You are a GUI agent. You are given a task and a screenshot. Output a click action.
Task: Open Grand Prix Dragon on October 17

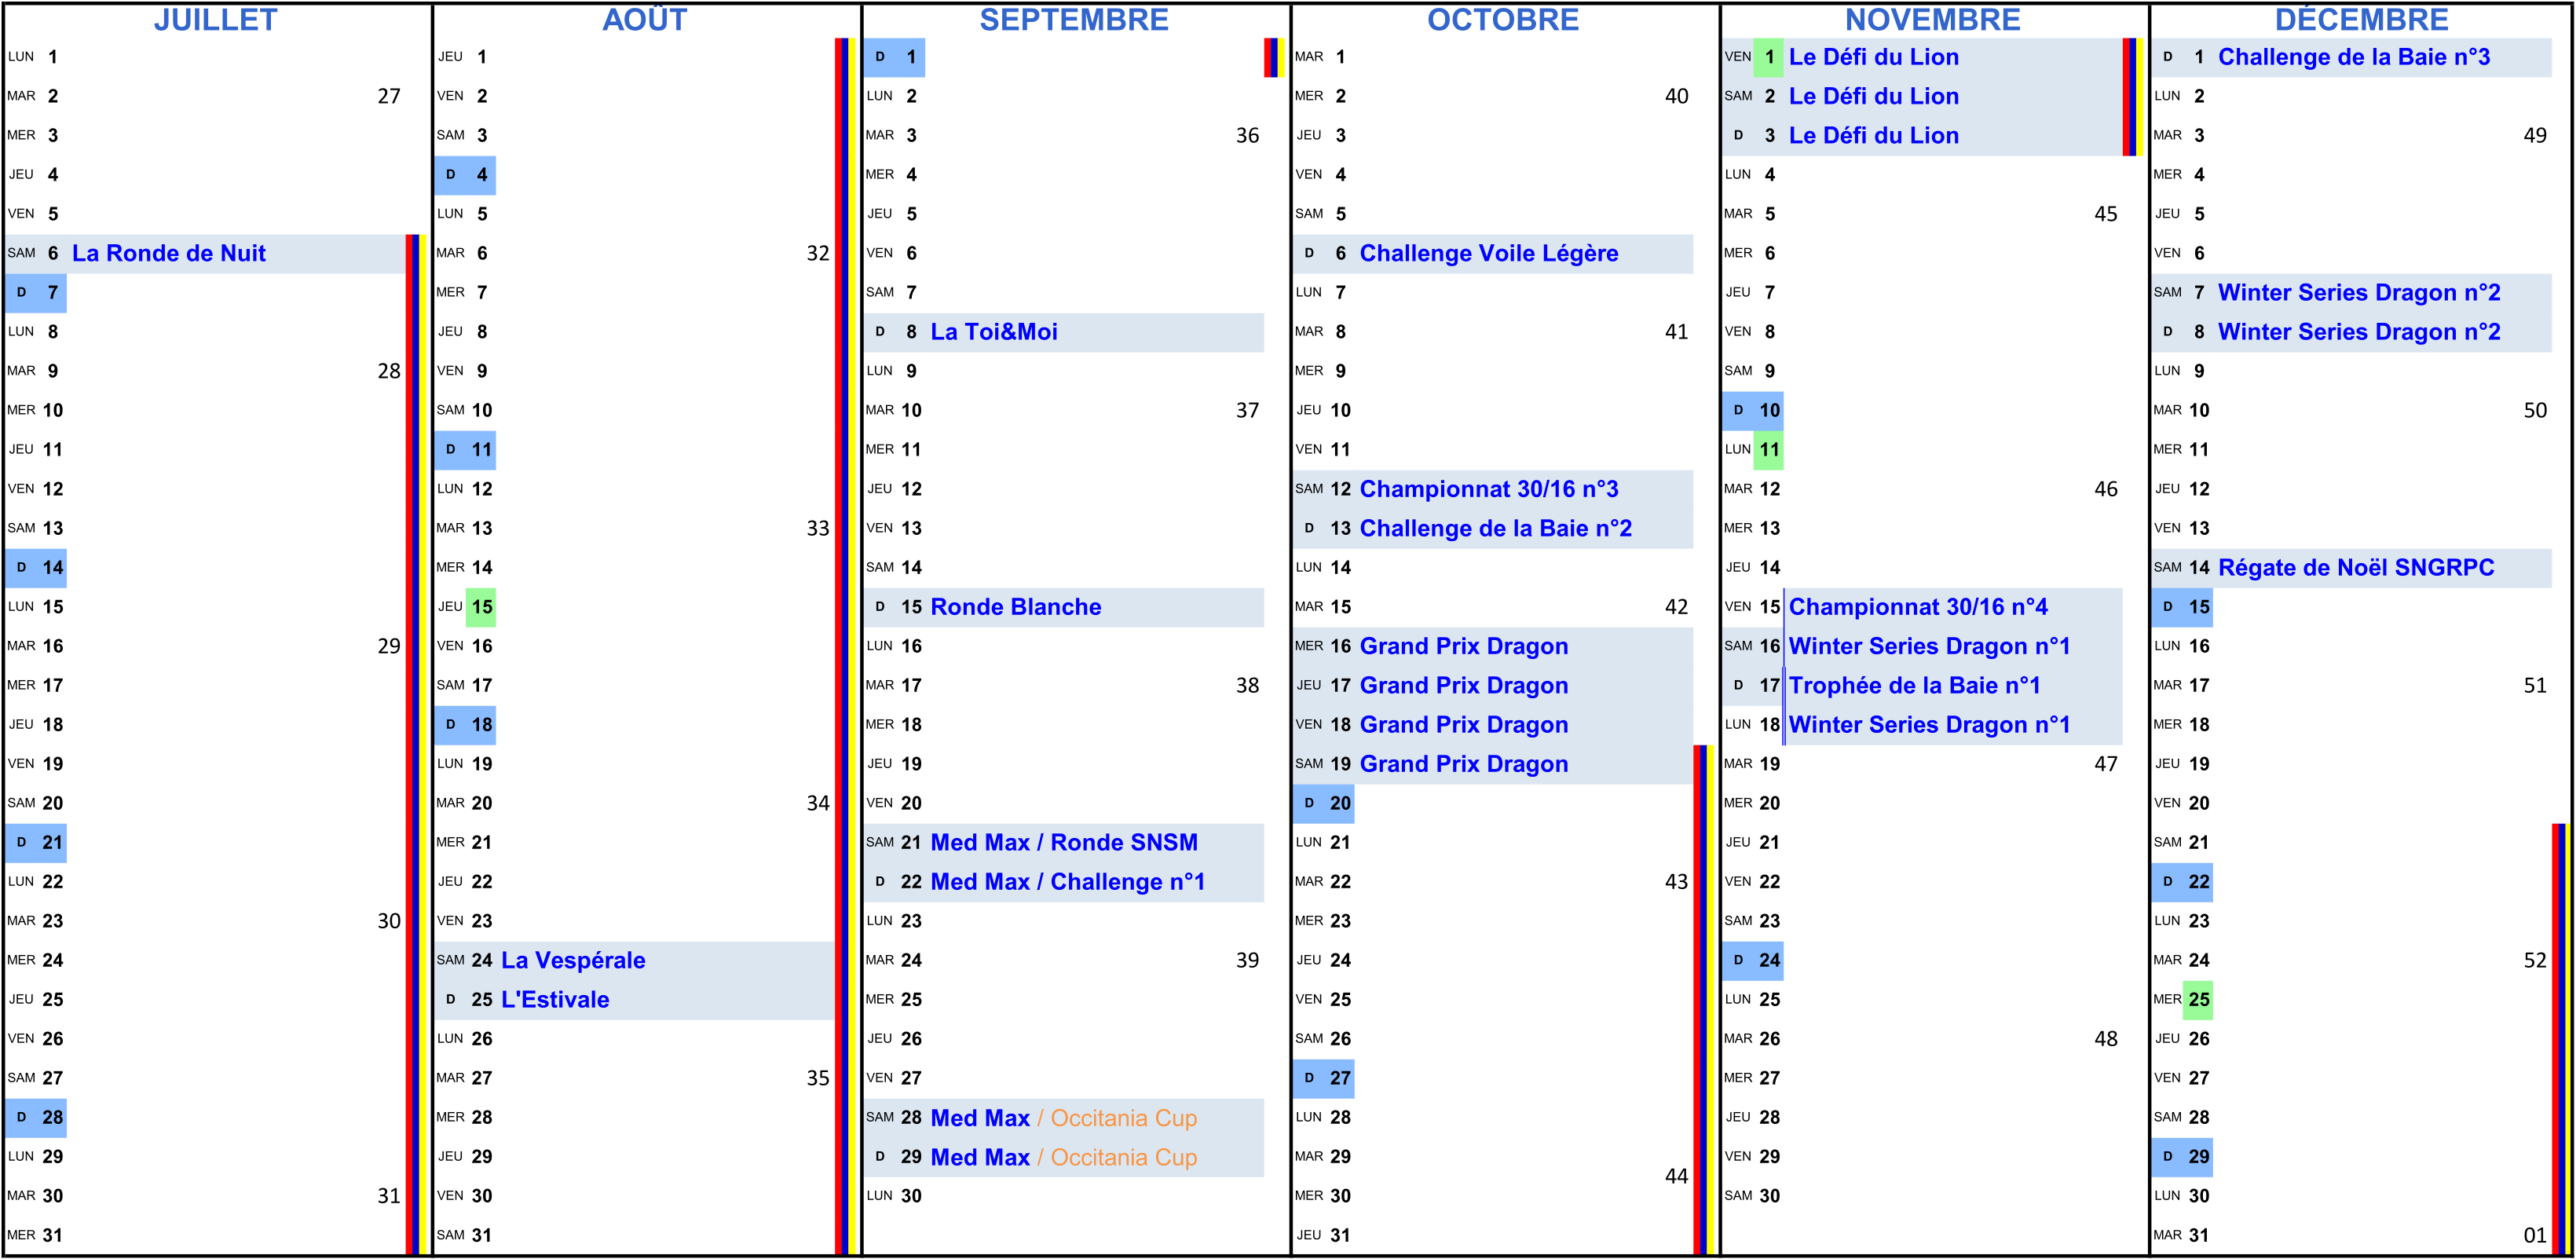click(1464, 686)
